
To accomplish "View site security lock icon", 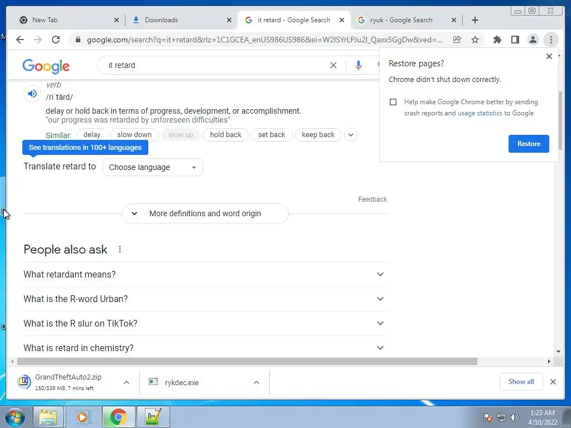I will click(x=78, y=40).
